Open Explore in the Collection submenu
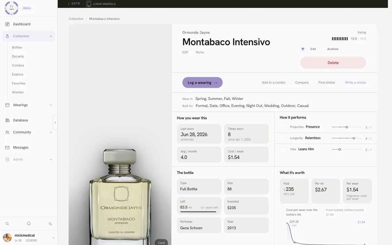The height and width of the screenshot is (245, 392). (18, 74)
